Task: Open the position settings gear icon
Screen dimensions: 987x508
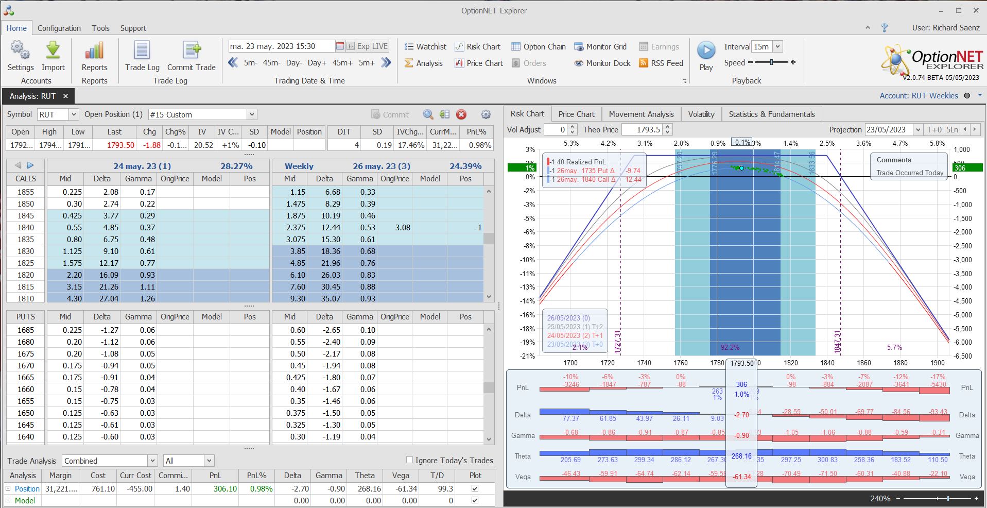Action: click(x=486, y=114)
